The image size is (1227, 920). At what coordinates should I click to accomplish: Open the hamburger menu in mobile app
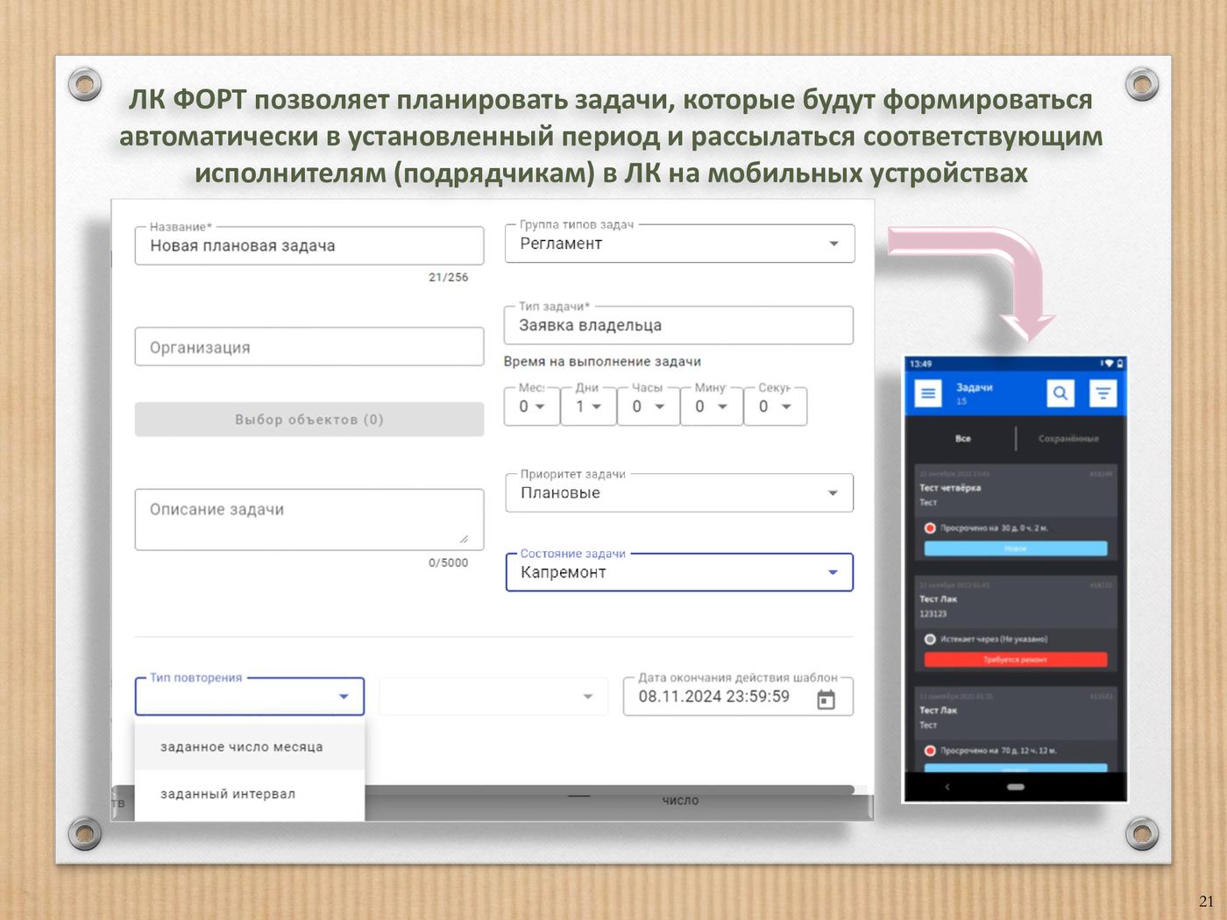(927, 393)
